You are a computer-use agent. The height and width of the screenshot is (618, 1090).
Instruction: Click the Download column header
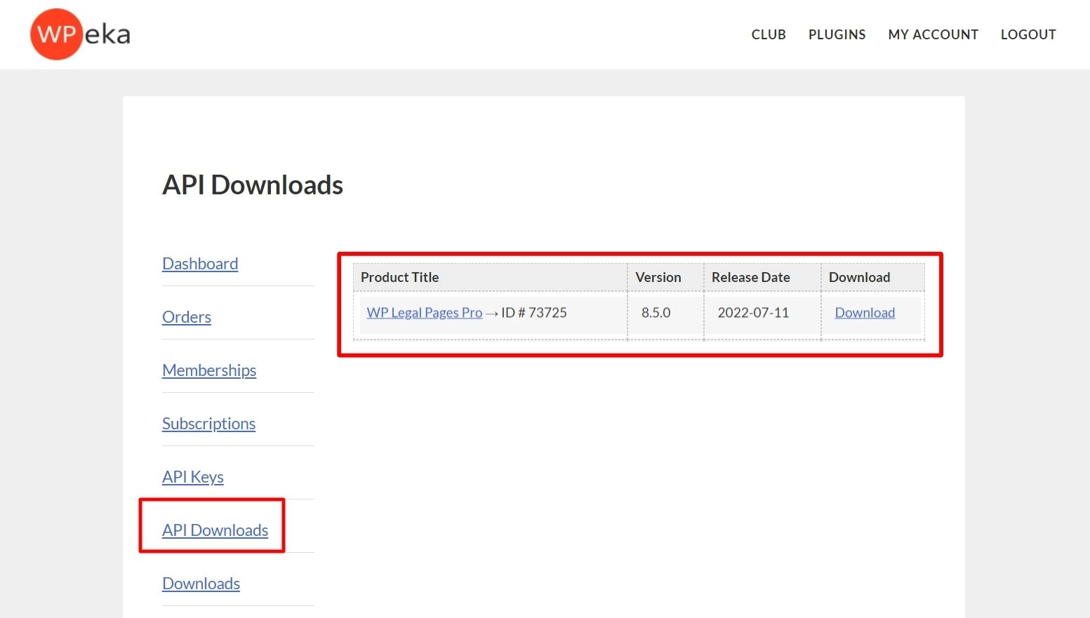[859, 277]
